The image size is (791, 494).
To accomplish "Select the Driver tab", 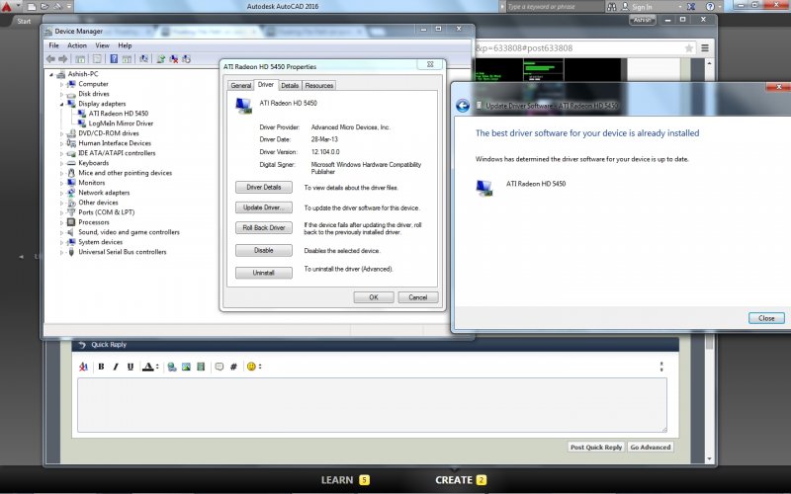I will point(266,85).
